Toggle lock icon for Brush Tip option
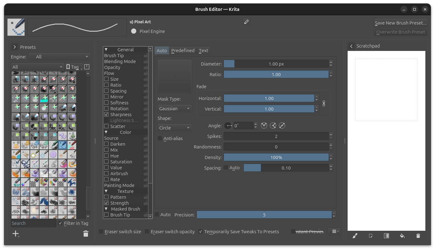This screenshot has height=250, width=435. (x=146, y=56)
